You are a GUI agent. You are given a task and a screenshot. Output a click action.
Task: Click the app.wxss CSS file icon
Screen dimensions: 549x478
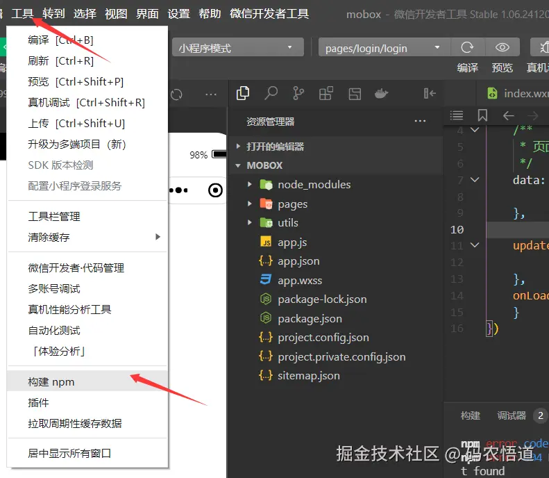coord(266,280)
